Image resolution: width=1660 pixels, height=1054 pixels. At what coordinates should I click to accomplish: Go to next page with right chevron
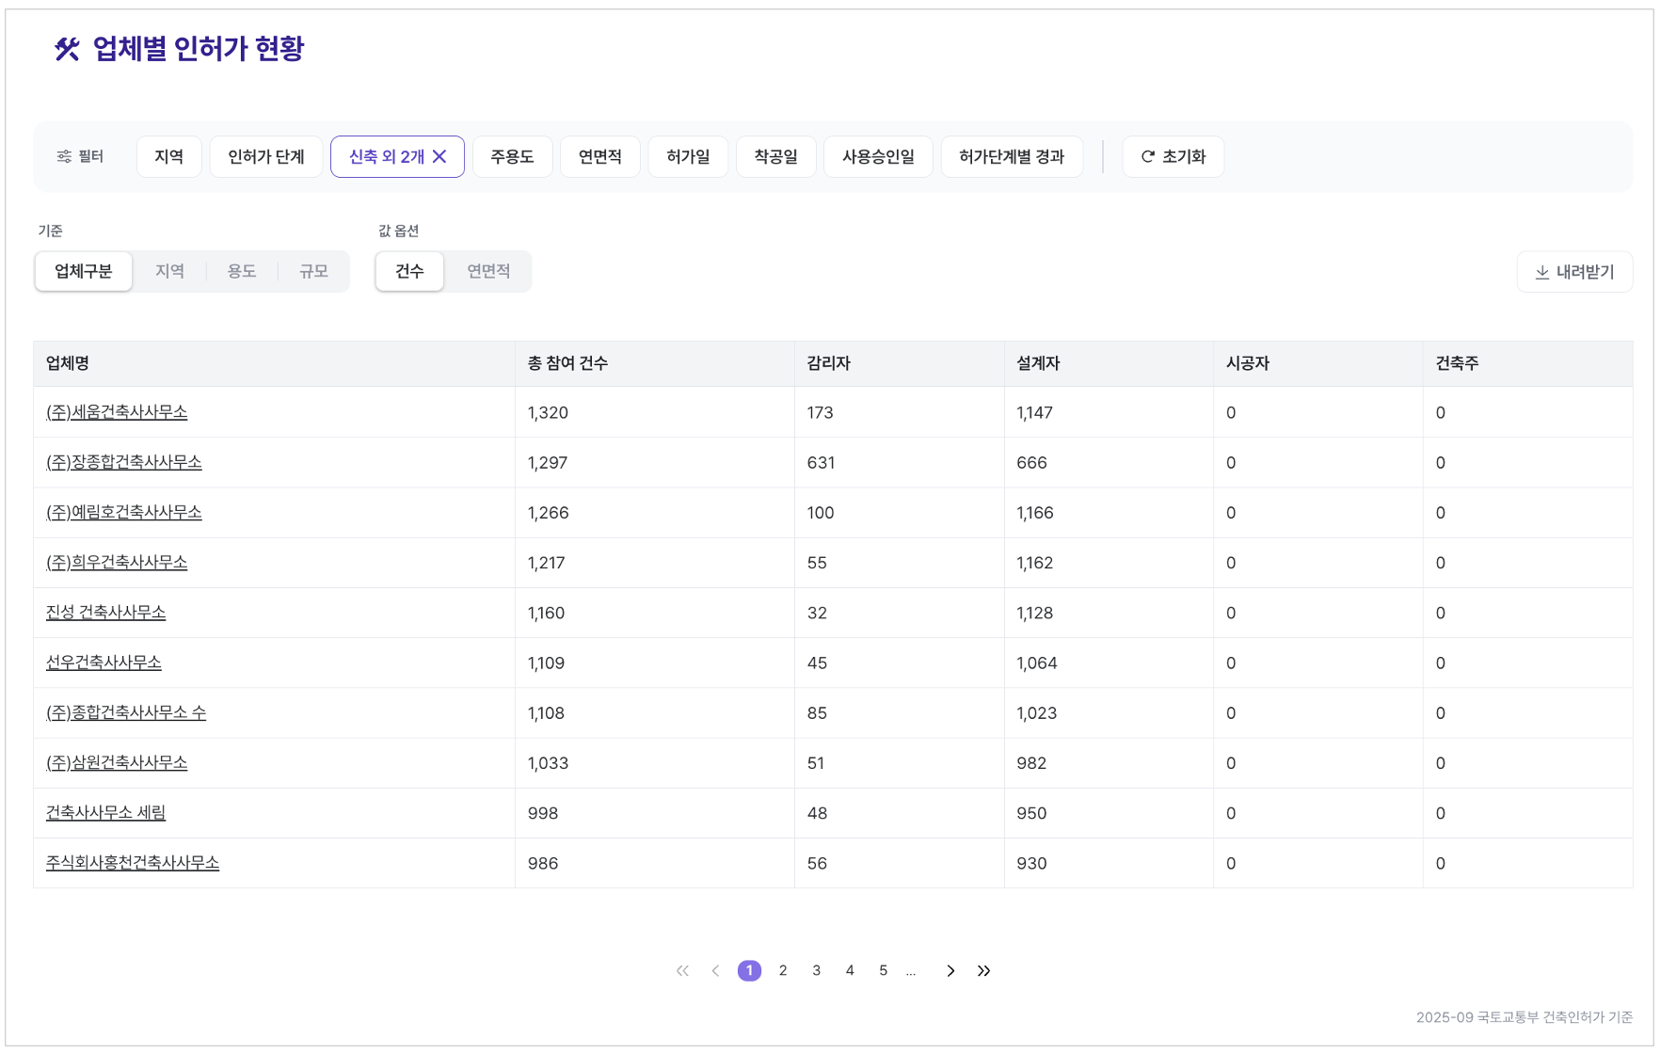pyautogui.click(x=950, y=970)
